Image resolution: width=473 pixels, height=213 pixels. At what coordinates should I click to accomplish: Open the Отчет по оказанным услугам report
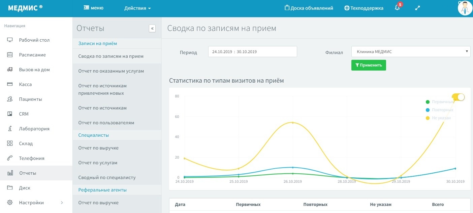pos(111,71)
